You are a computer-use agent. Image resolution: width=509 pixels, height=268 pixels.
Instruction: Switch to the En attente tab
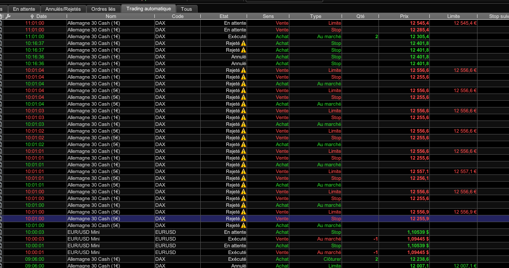tap(24, 9)
